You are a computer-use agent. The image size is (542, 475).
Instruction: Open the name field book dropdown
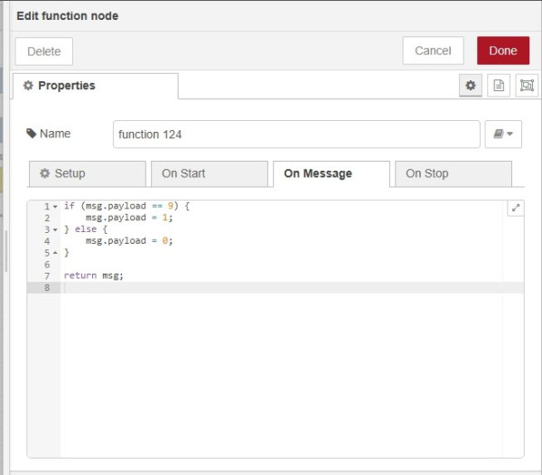click(x=503, y=134)
